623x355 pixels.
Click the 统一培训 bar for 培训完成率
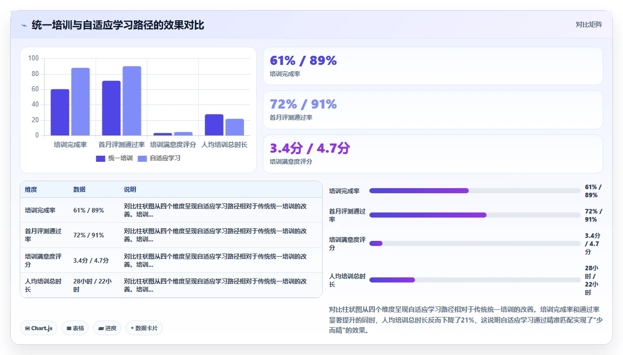(60, 113)
